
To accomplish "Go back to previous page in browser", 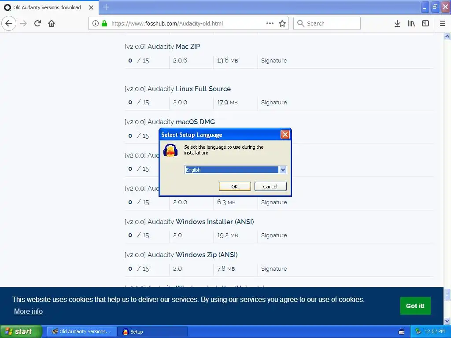I will point(9,23).
